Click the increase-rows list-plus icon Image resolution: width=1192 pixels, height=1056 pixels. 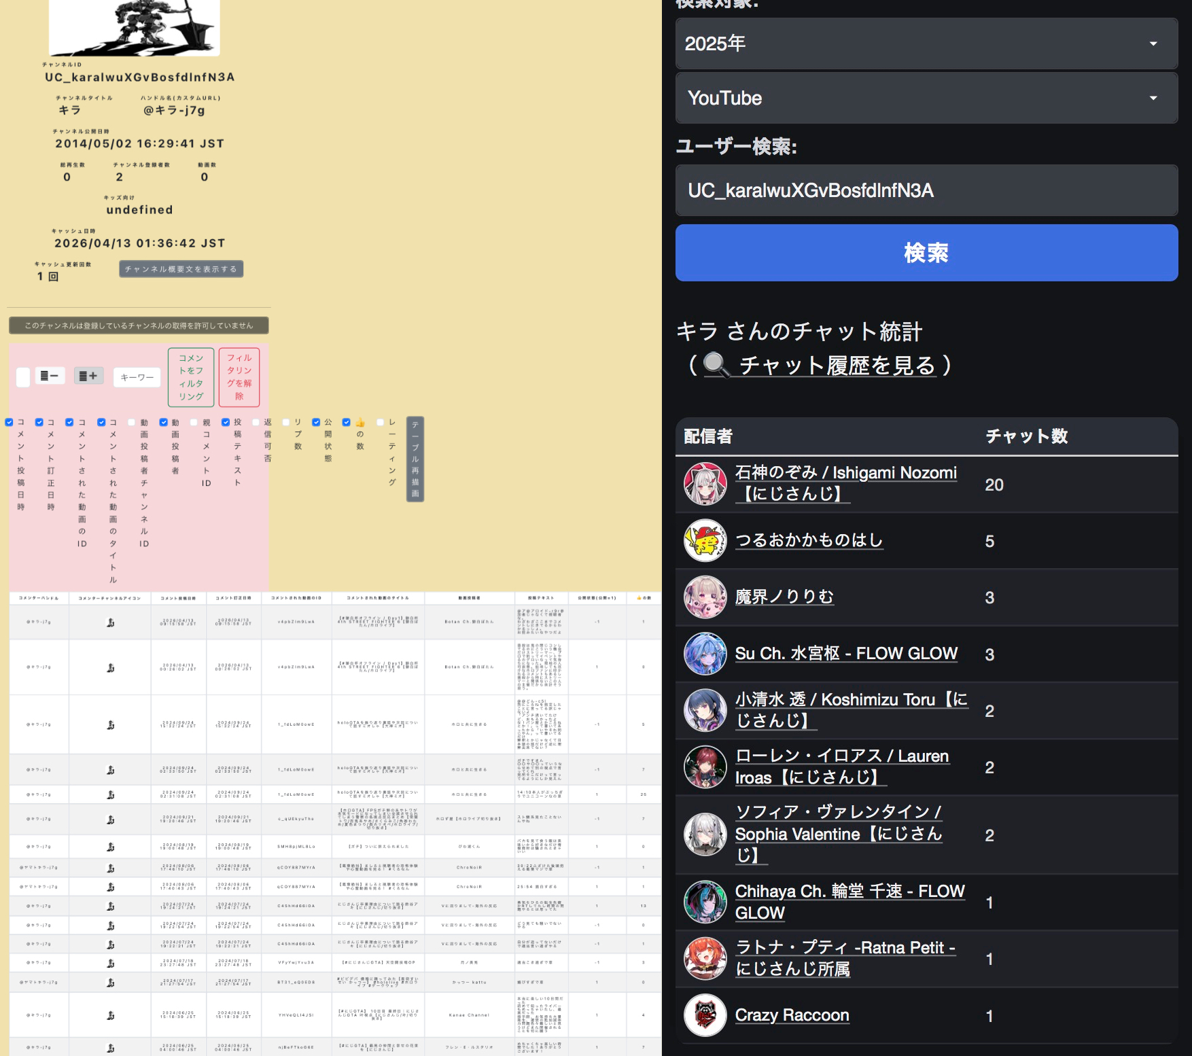click(88, 376)
